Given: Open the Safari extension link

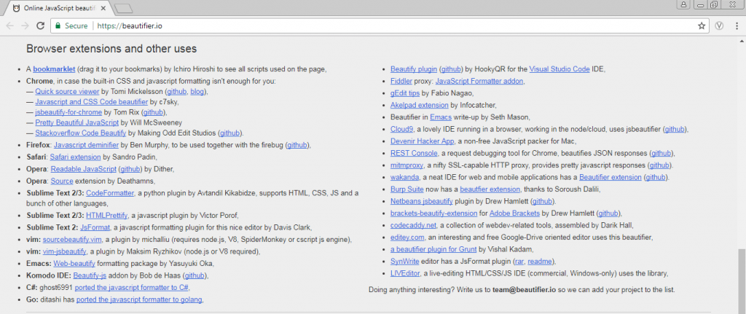Looking at the screenshot, I should click(x=76, y=156).
